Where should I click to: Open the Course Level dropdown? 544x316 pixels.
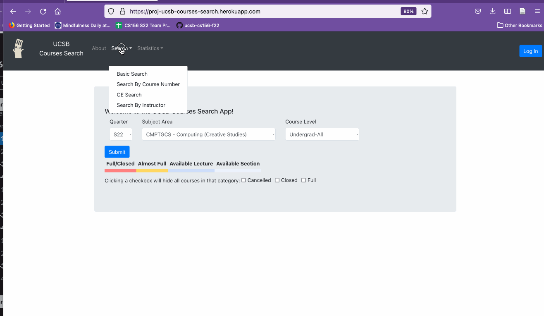click(x=322, y=134)
